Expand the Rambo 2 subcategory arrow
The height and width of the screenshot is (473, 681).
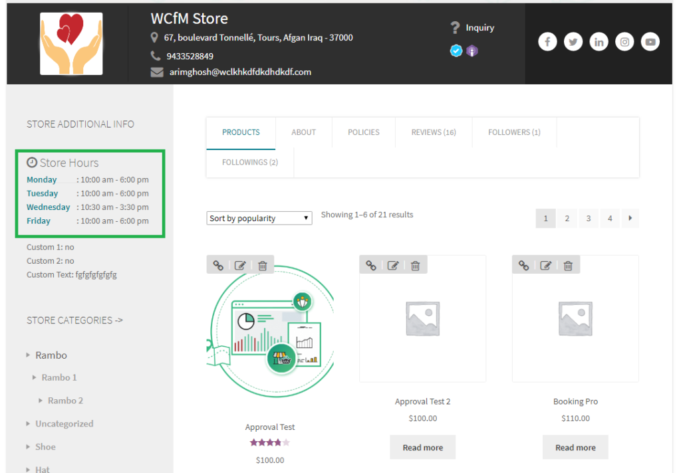click(x=41, y=401)
